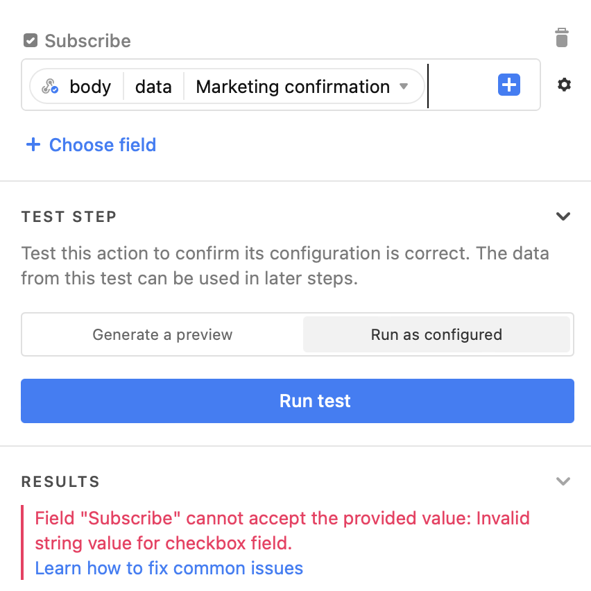The height and width of the screenshot is (591, 591).
Task: Click the blue plus insert-token button
Action: (509, 85)
